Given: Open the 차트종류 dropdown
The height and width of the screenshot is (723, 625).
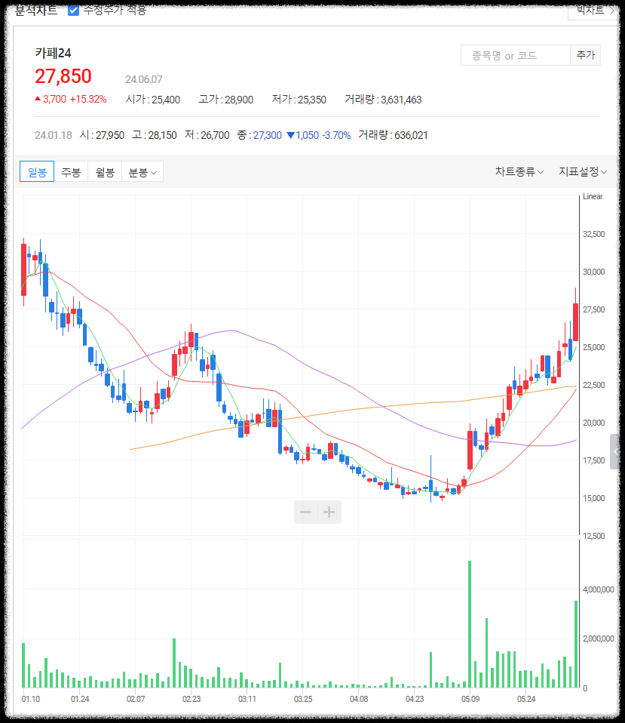Looking at the screenshot, I should coord(519,172).
